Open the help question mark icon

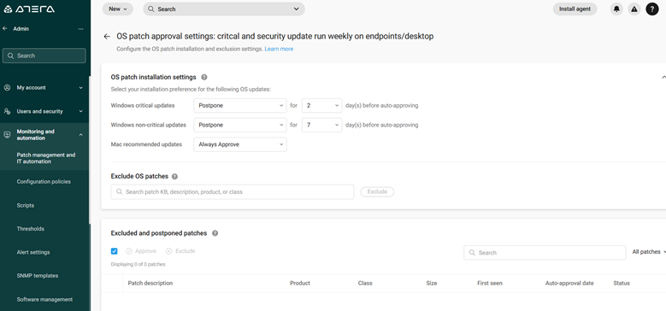coord(652,9)
